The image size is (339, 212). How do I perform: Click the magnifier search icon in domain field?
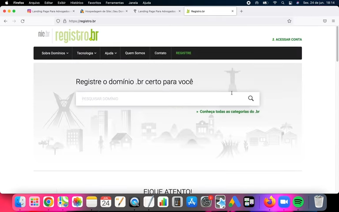pyautogui.click(x=251, y=98)
